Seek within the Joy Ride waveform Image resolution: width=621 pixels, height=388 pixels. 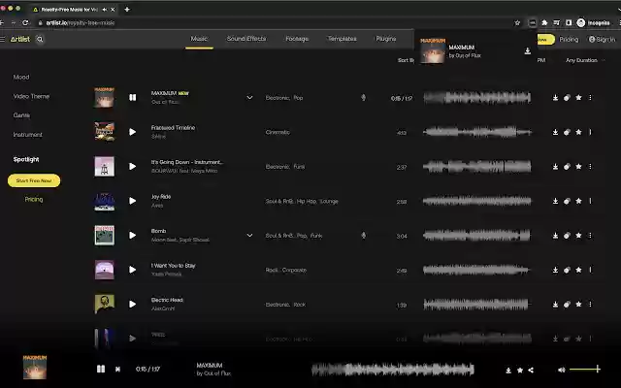[477, 201]
